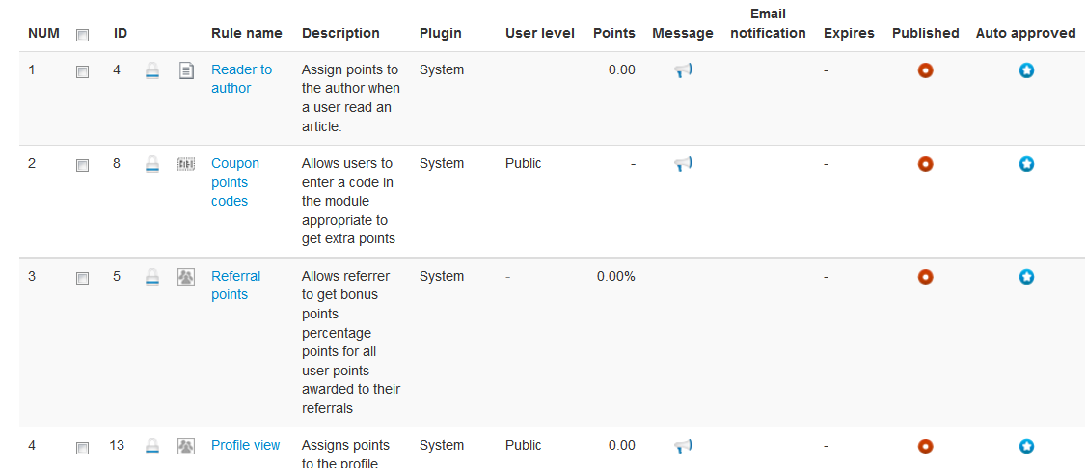Select the checkbox for Referral points row
The height and width of the screenshot is (468, 1086).
point(82,278)
